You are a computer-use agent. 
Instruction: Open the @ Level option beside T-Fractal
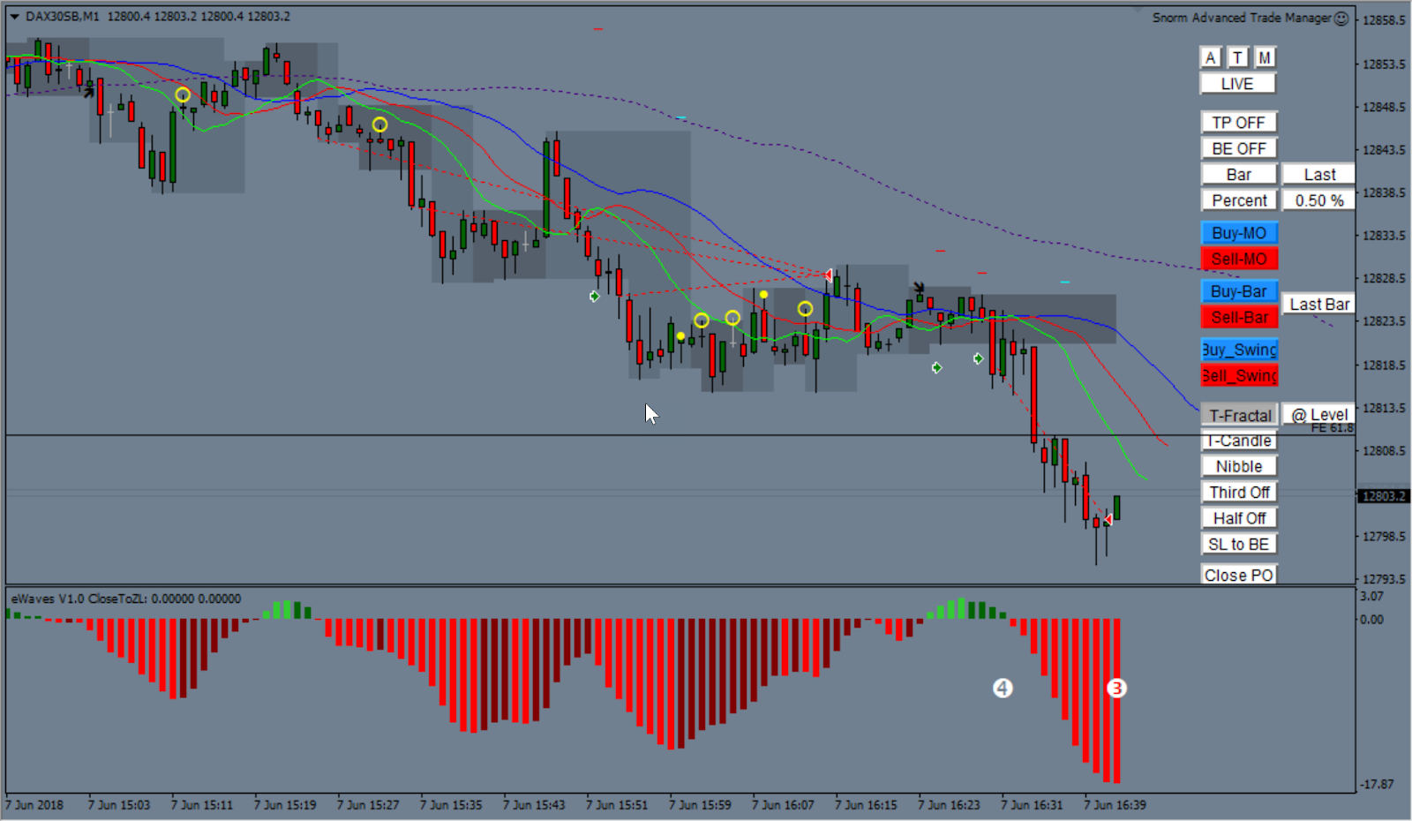[1319, 414]
